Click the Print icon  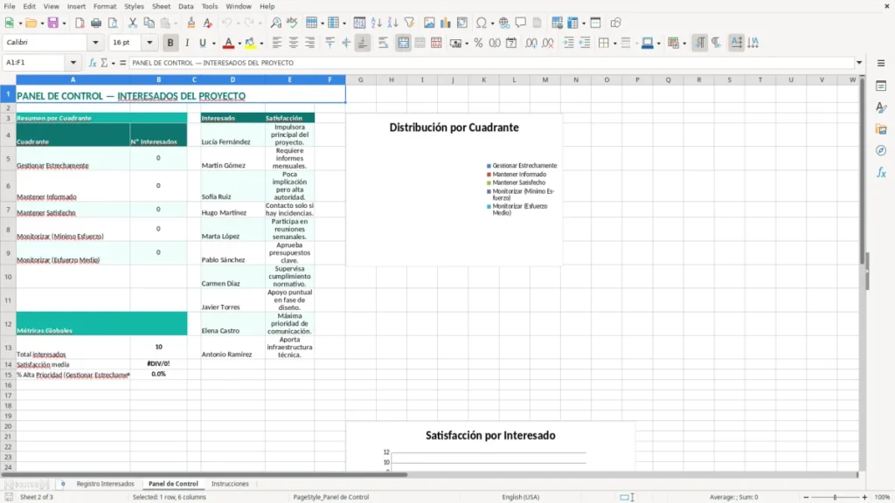click(96, 23)
